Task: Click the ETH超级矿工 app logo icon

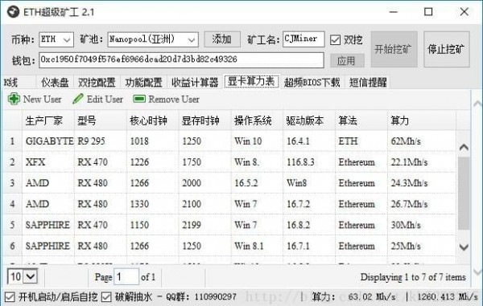Action: [x=13, y=12]
